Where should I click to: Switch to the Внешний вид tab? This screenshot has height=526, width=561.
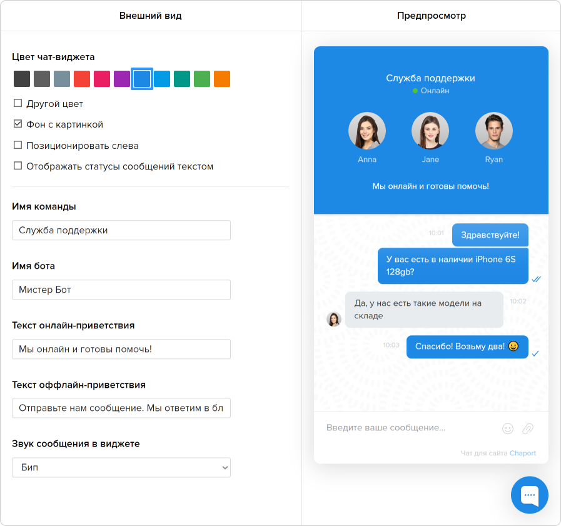[x=151, y=16]
